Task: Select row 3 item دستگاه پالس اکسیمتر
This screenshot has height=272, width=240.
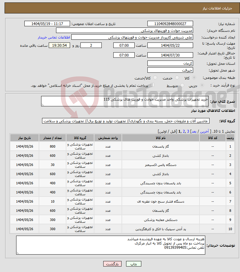Action: pyautogui.click(x=161, y=165)
